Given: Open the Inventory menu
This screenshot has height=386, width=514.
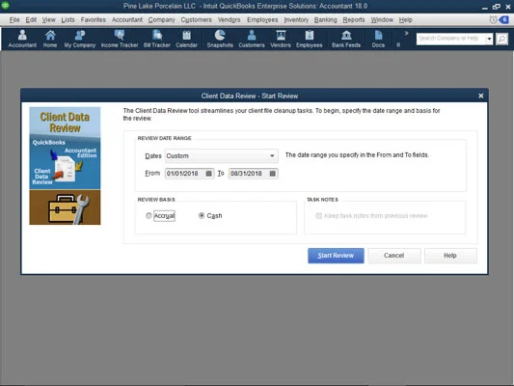Looking at the screenshot, I should (296, 19).
